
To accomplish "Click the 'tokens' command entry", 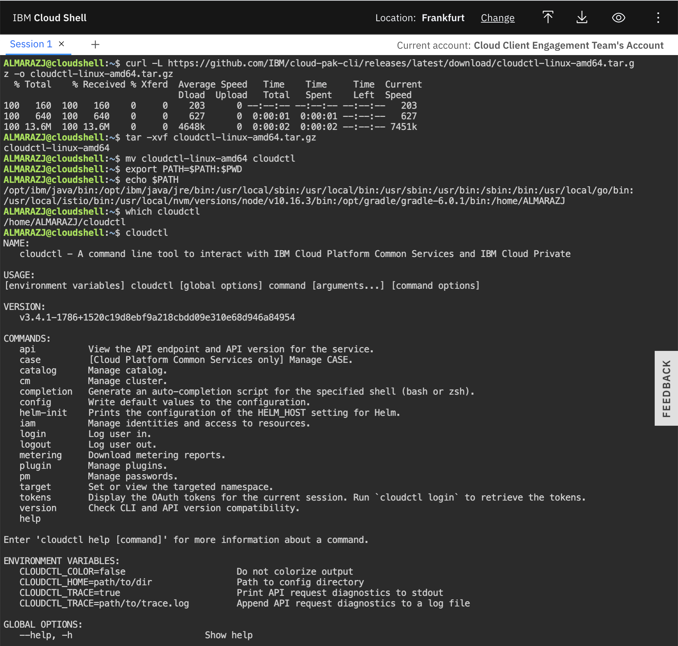I will click(35, 498).
